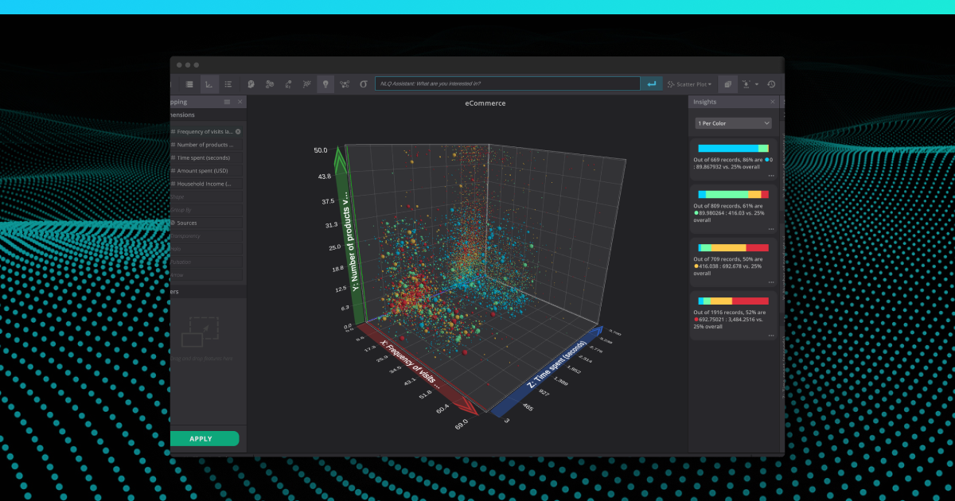Select the Household Income field
955x501 pixels.
pos(206,184)
